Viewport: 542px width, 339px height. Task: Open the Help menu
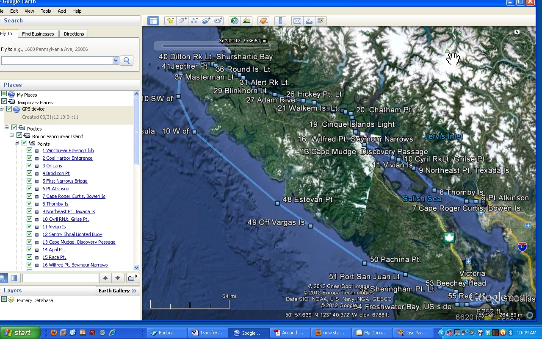tap(77, 11)
